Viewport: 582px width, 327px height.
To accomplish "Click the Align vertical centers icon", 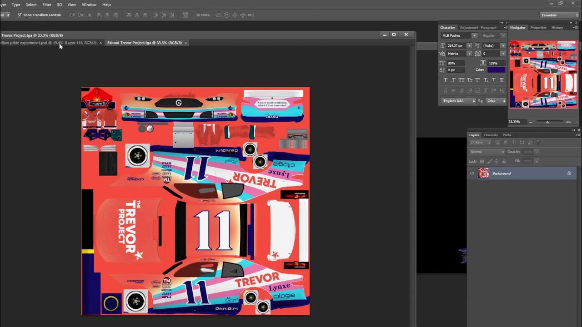I will tap(80, 15).
